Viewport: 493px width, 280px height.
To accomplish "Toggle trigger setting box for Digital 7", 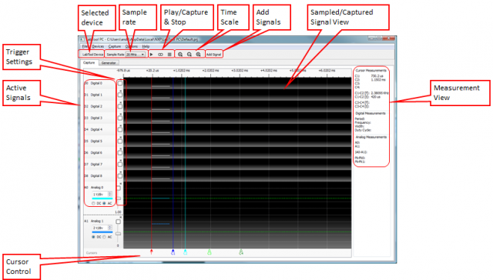I will tap(120, 164).
